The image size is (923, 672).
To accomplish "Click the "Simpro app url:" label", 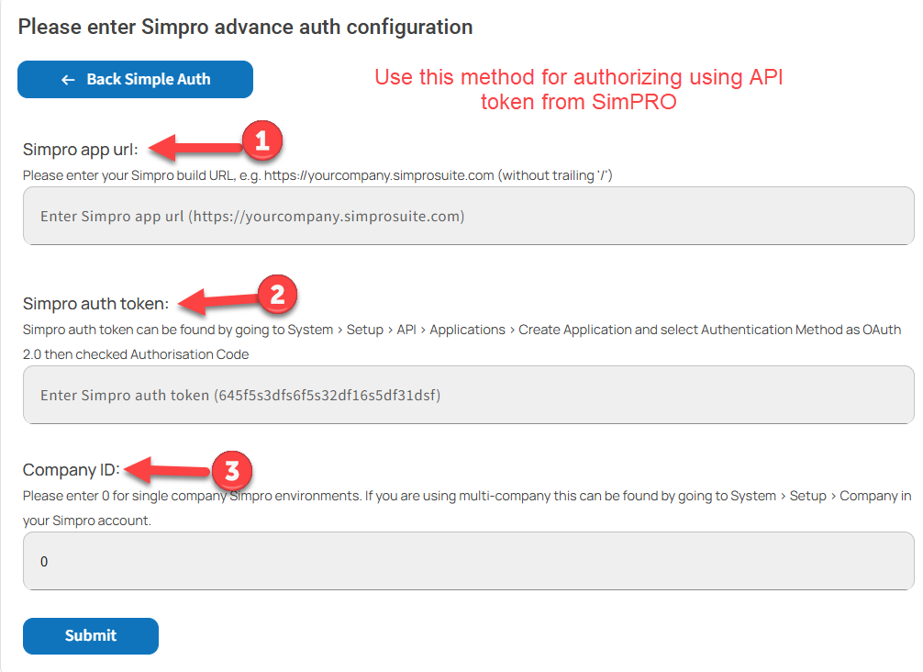I will pos(80,151).
